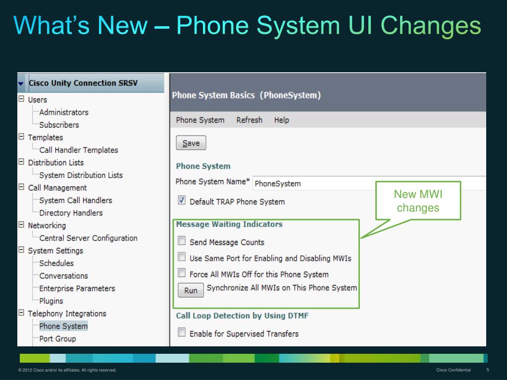This screenshot has width=507, height=380.
Task: Collapse the Templates tree node
Action: pos(21,137)
